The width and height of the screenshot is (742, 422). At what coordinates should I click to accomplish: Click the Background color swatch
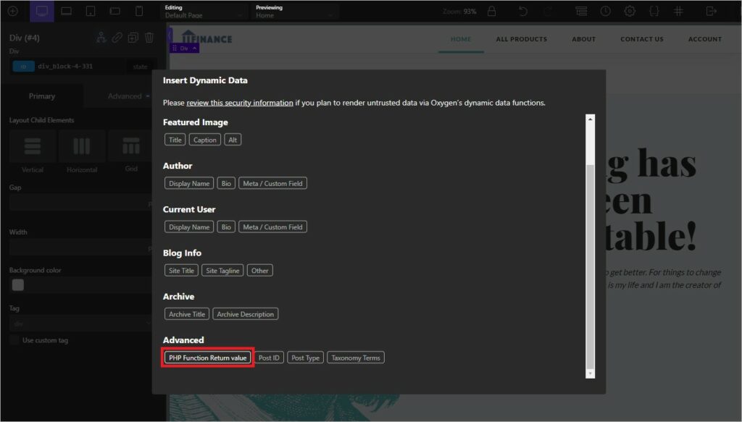(18, 285)
